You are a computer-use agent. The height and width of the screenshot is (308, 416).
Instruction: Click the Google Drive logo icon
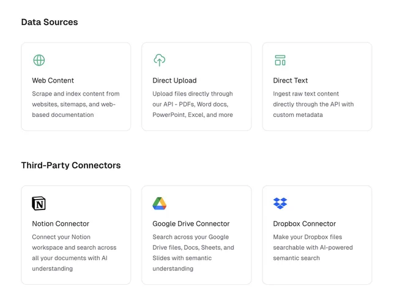tap(160, 203)
